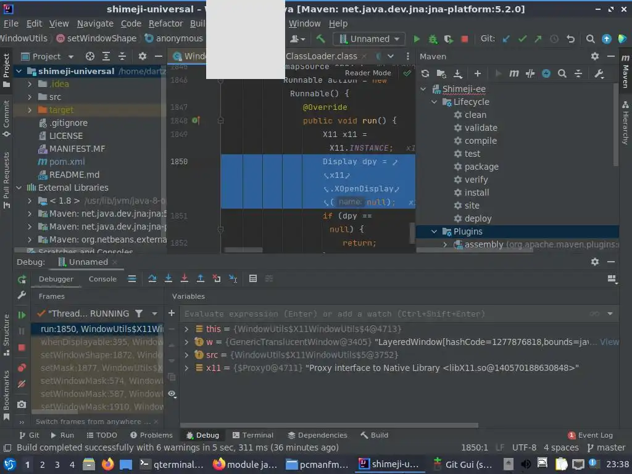Run to cursor in the debugger
Screen dimensions: 632x474
(x=233, y=278)
